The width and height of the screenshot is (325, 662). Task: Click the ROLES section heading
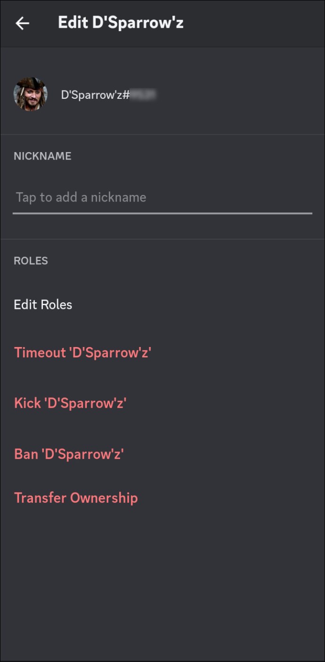31,260
